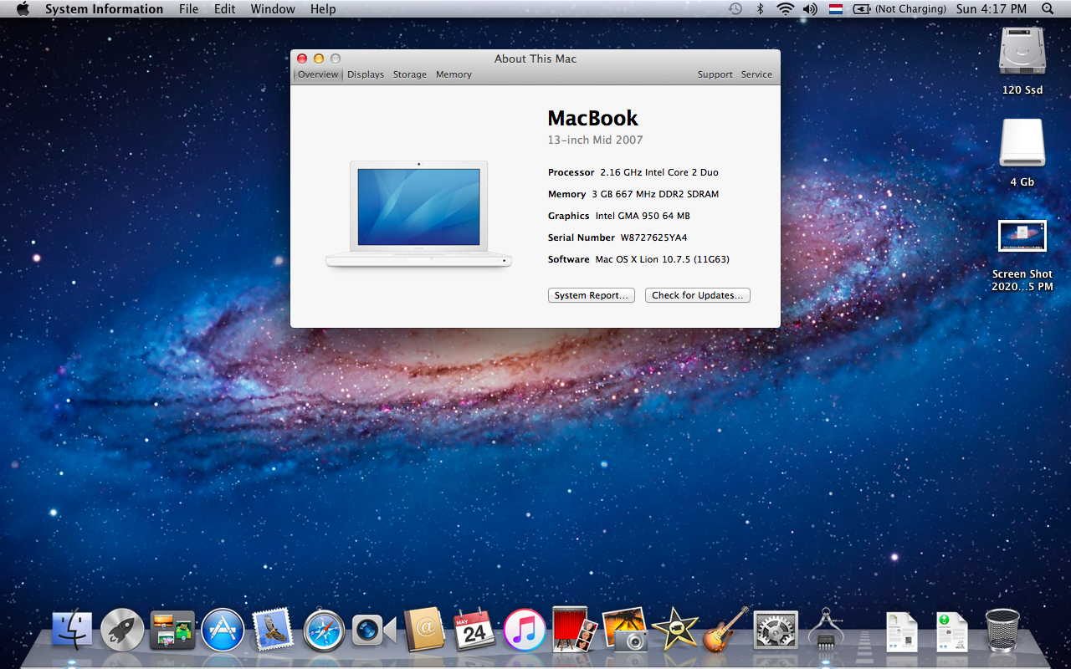
Task: Open iMovie star icon in Dock
Action: tap(675, 630)
